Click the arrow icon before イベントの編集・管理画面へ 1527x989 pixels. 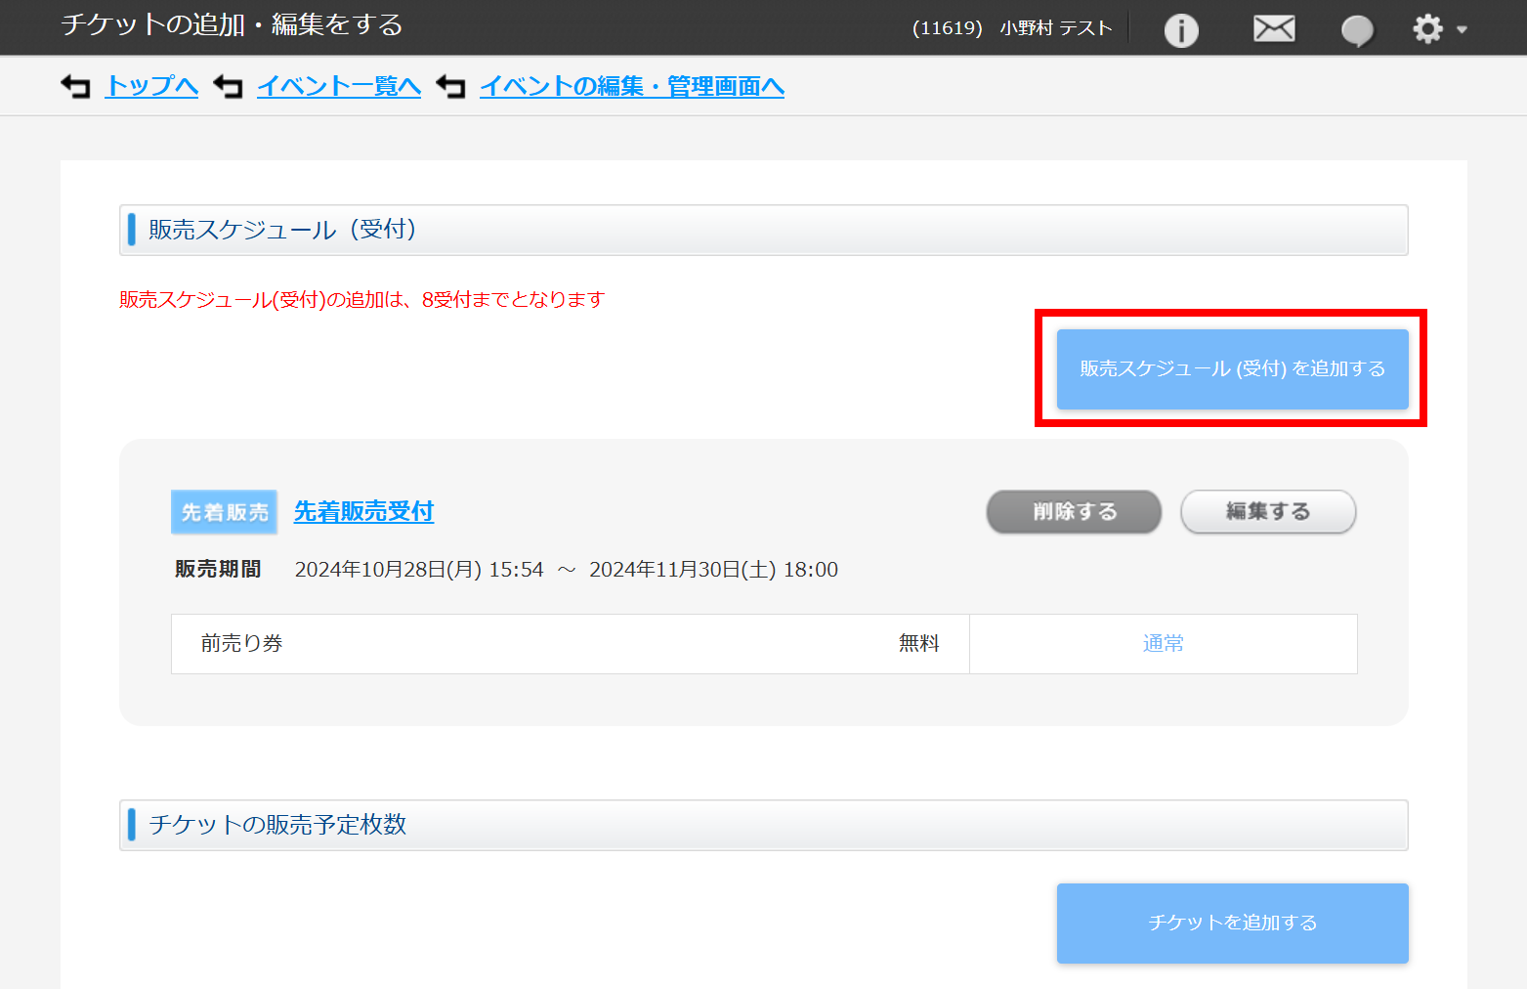pos(450,86)
